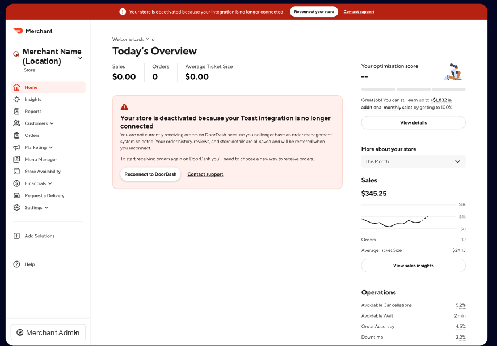Image resolution: width=497 pixels, height=346 pixels.
Task: Click the Merchant Admin user icon
Action: (x=20, y=332)
